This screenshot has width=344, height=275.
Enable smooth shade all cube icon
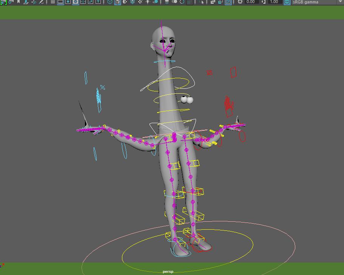pos(117,2)
